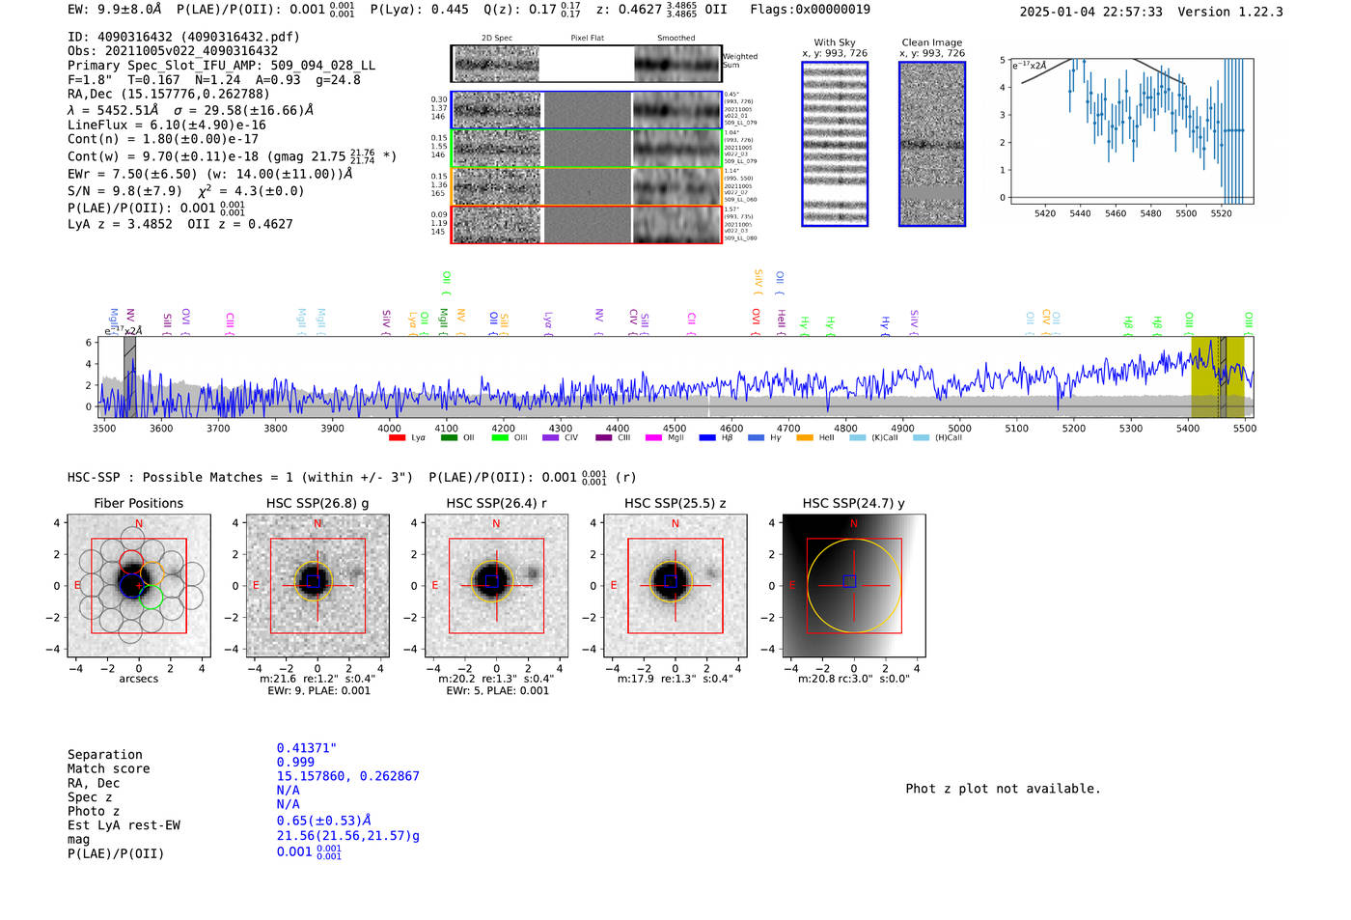Click the gray hatched region near 3550
The height and width of the screenshot is (920, 1351).
pyautogui.click(x=129, y=376)
